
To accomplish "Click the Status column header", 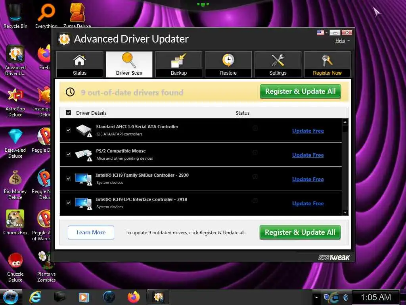I will 243,113.
